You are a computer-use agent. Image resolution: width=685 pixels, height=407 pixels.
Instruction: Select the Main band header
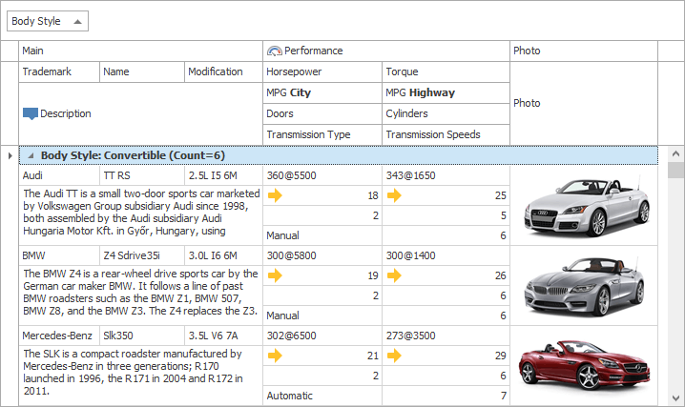(x=140, y=51)
